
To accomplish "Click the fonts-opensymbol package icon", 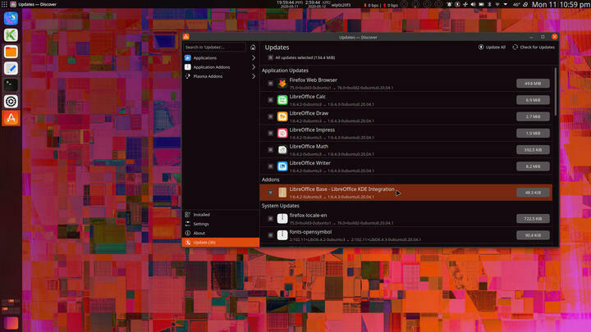I will point(282,235).
